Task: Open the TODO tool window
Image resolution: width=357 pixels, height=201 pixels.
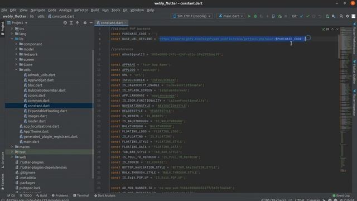Action: 26,195
